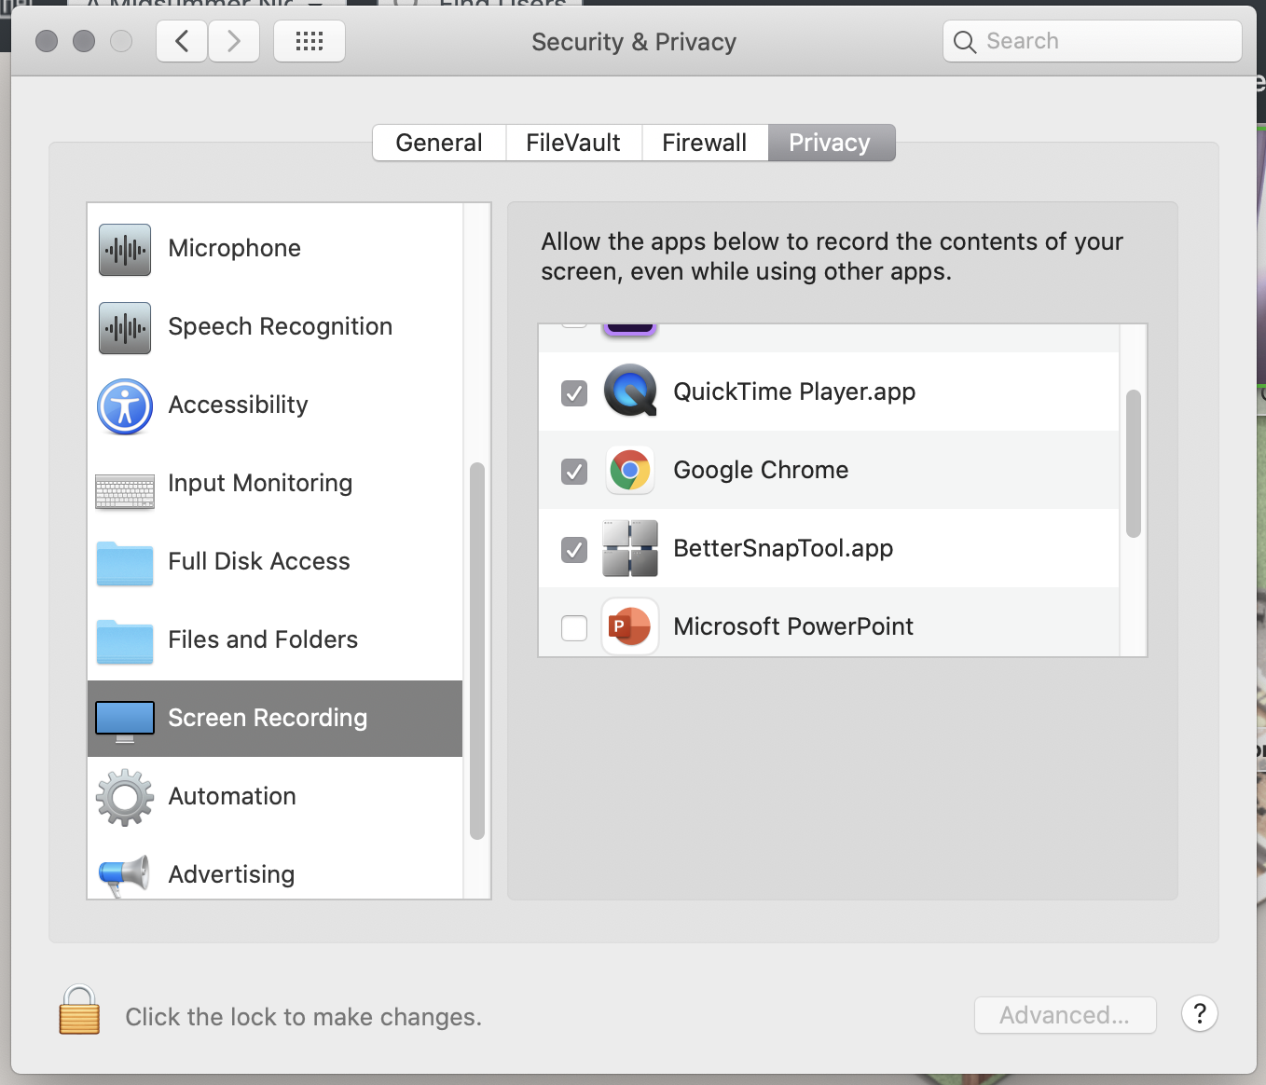Screen dimensions: 1266x1085
Task: Select the Microphone privacy category icon
Action: point(124,249)
